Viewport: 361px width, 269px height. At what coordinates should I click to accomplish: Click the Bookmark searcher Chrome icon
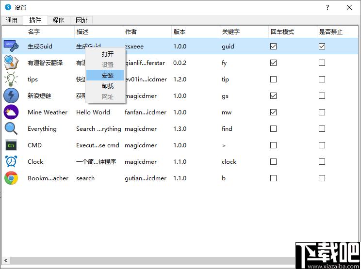11,178
